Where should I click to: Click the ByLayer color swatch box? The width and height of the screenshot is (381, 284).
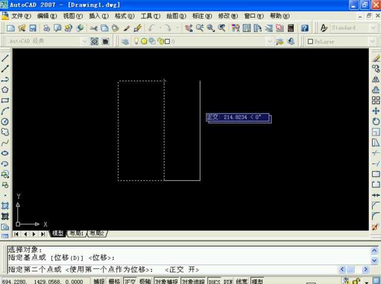tap(310, 42)
